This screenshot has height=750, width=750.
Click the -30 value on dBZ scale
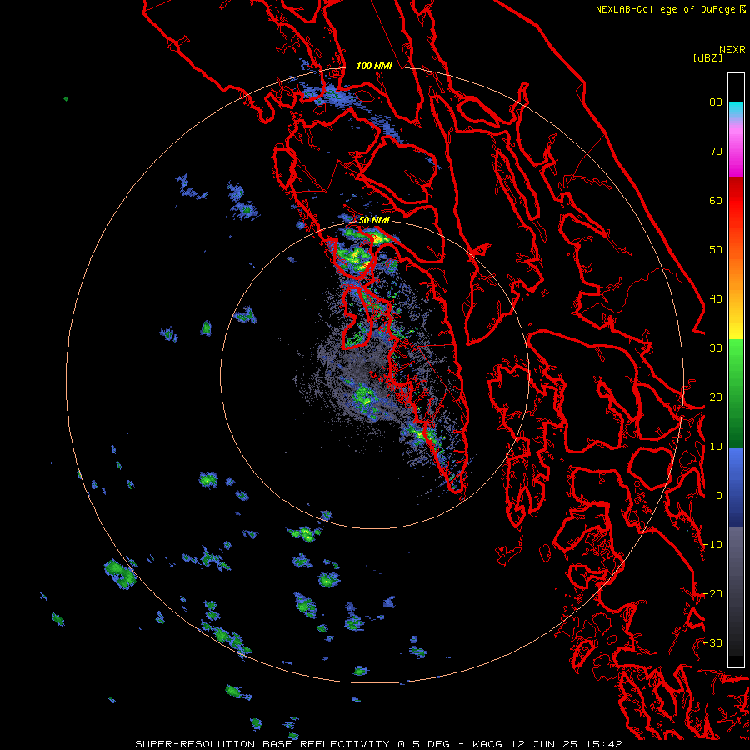pyautogui.click(x=712, y=642)
